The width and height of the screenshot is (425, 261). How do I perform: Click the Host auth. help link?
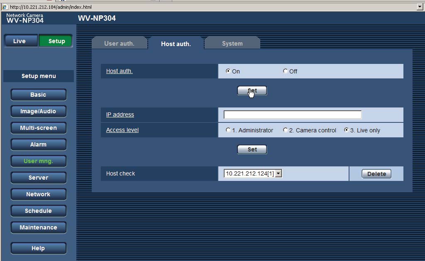coord(119,71)
